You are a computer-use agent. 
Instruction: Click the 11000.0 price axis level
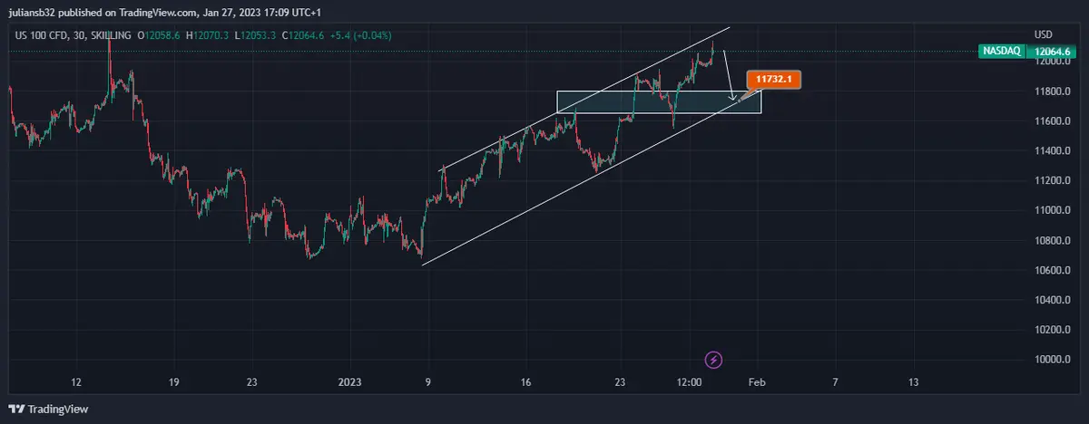click(1053, 210)
